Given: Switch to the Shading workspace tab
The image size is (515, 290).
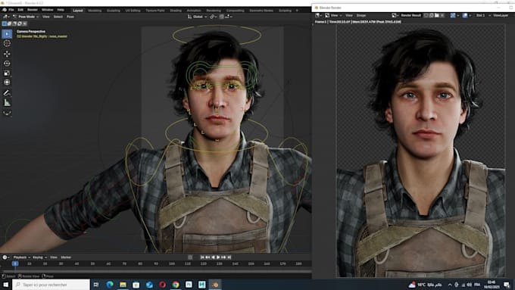Looking at the screenshot, I should [176, 11].
